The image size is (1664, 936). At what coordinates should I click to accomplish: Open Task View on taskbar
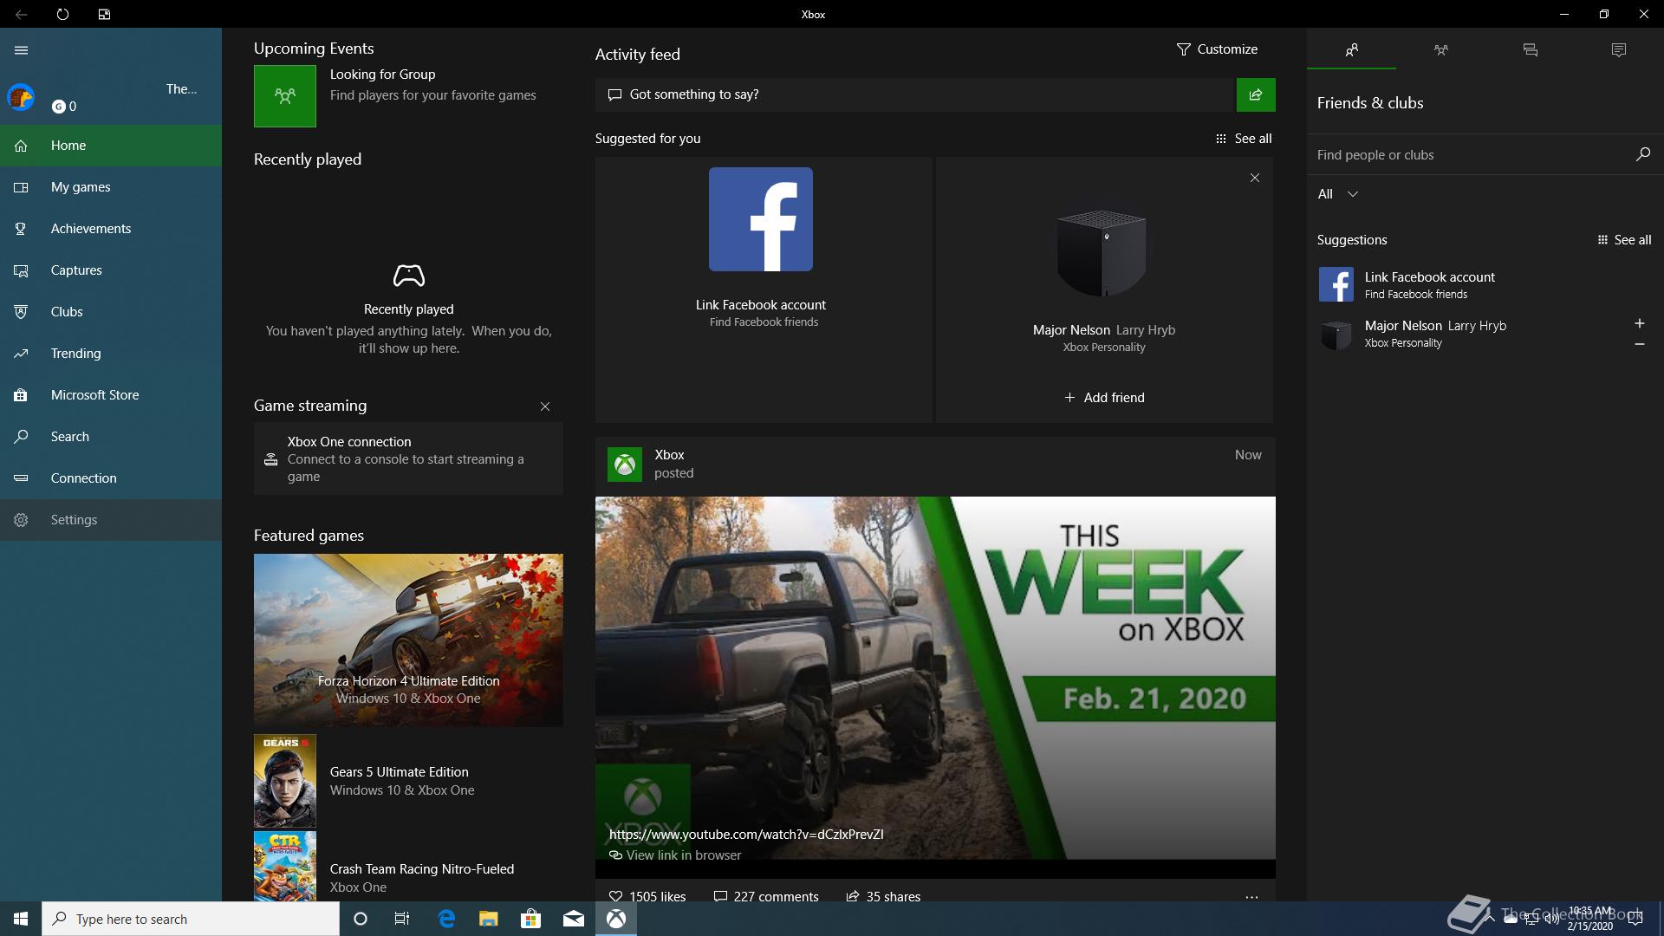click(402, 919)
